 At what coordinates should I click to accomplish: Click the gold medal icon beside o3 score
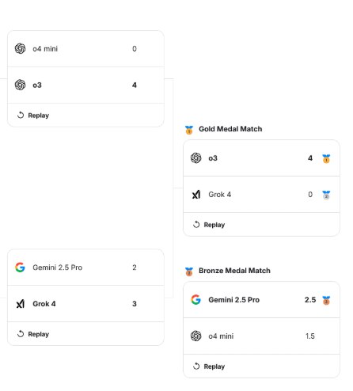point(326,158)
